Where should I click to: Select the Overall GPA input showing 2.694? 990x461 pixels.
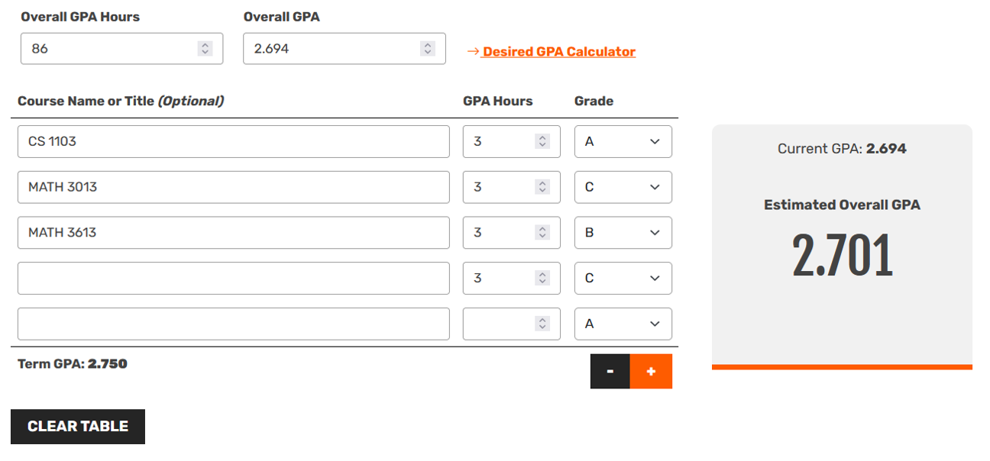[x=328, y=48]
